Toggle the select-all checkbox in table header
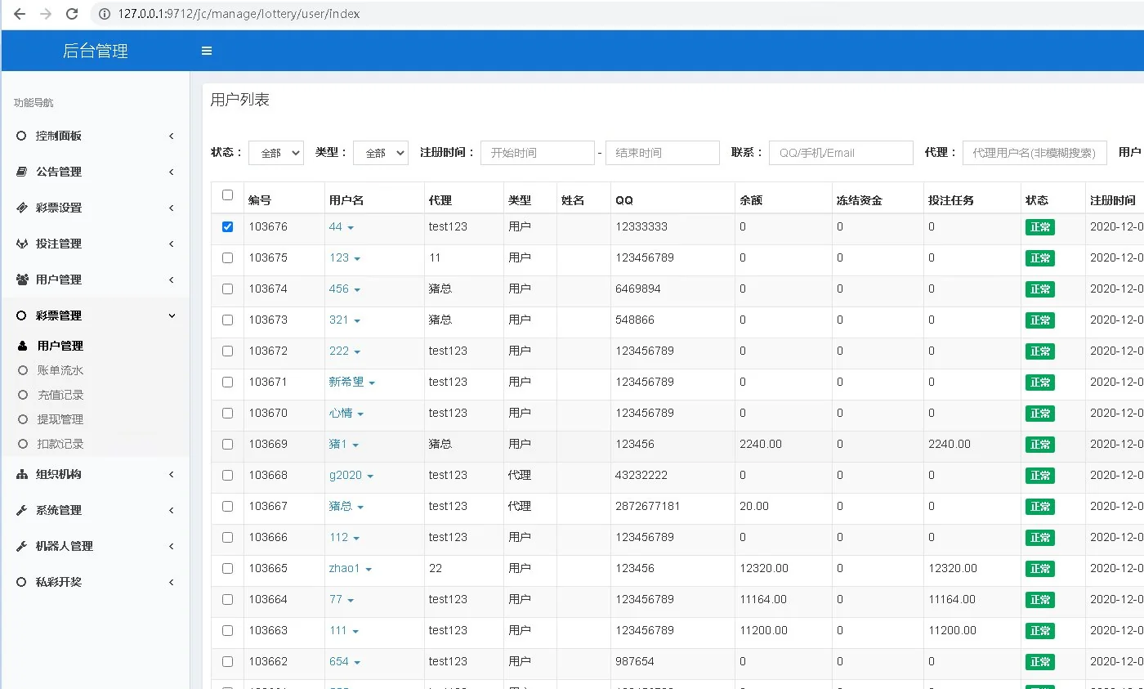 click(227, 195)
